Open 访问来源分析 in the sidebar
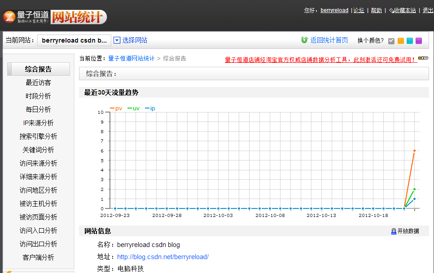 (x=39, y=164)
